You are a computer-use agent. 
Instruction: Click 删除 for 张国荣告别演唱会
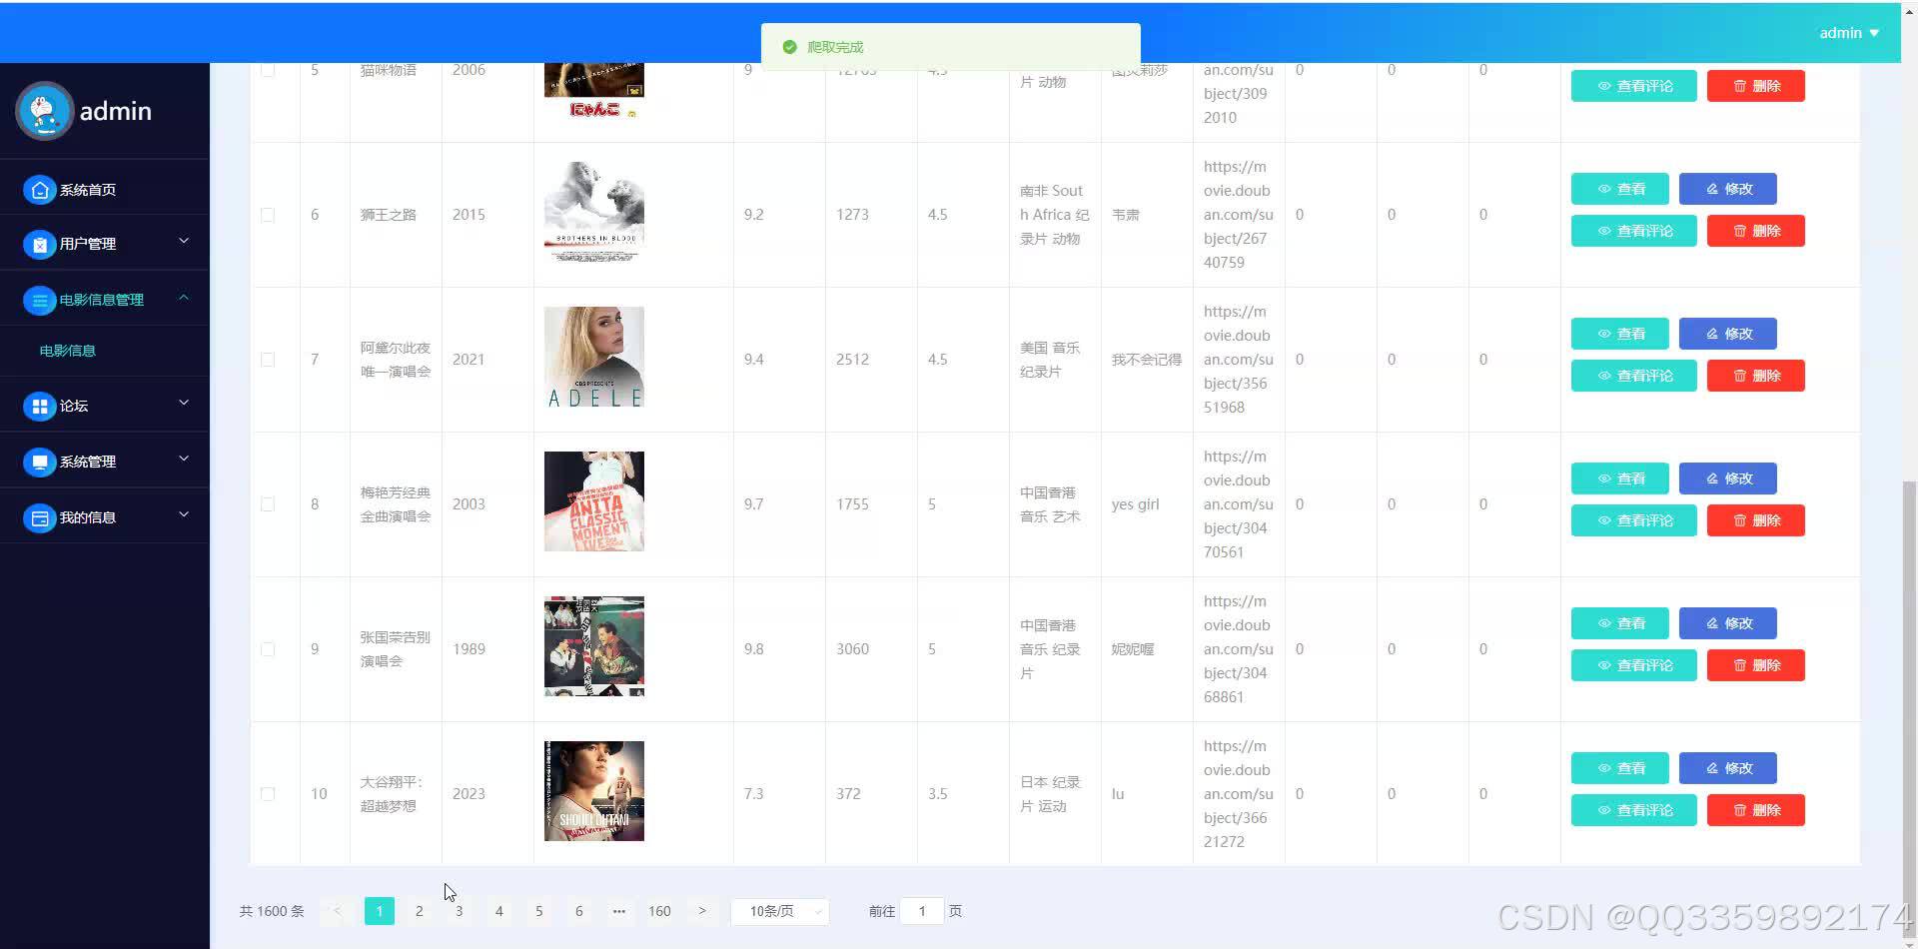(1756, 665)
